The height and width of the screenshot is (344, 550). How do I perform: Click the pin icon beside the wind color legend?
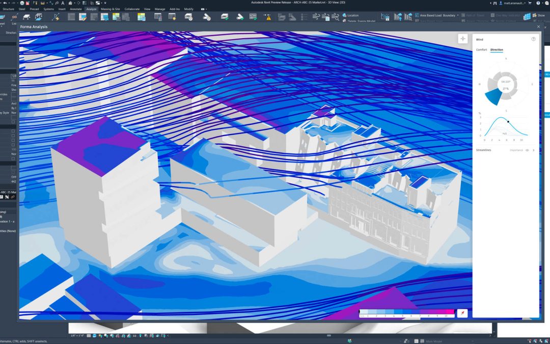click(462, 312)
